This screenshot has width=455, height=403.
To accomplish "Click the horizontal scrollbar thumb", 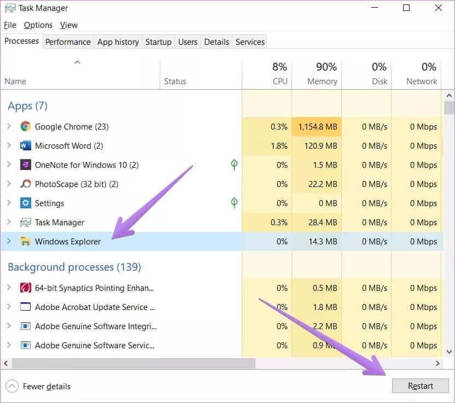I will click(133, 363).
